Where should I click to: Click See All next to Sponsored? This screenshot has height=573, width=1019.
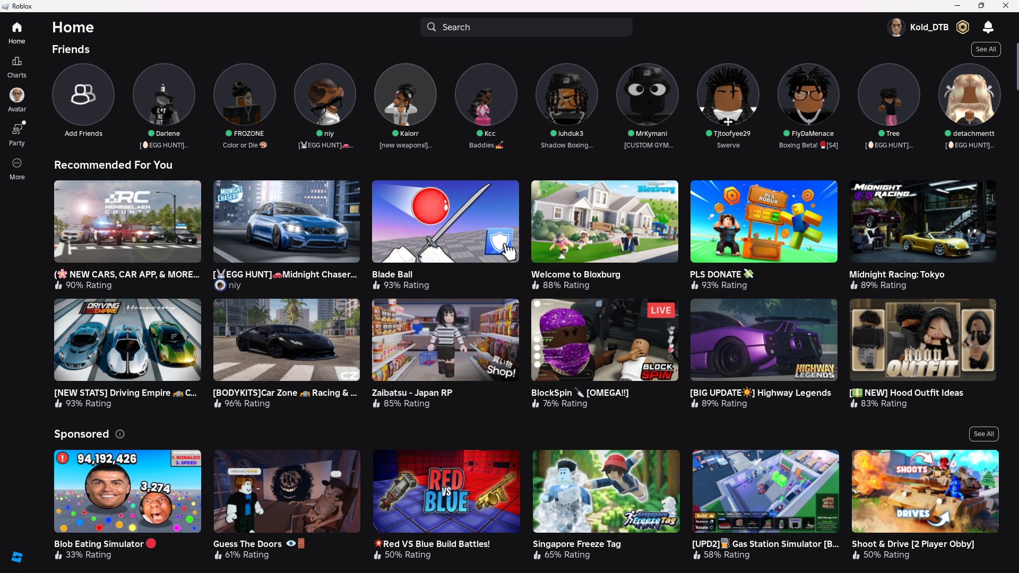(983, 434)
